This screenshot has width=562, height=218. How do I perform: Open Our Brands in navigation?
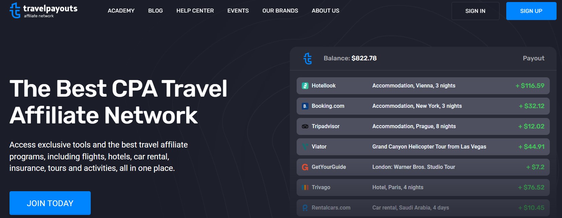pos(280,11)
